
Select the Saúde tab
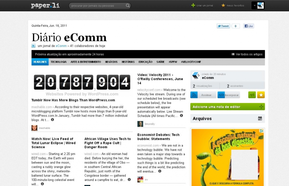click(160, 62)
